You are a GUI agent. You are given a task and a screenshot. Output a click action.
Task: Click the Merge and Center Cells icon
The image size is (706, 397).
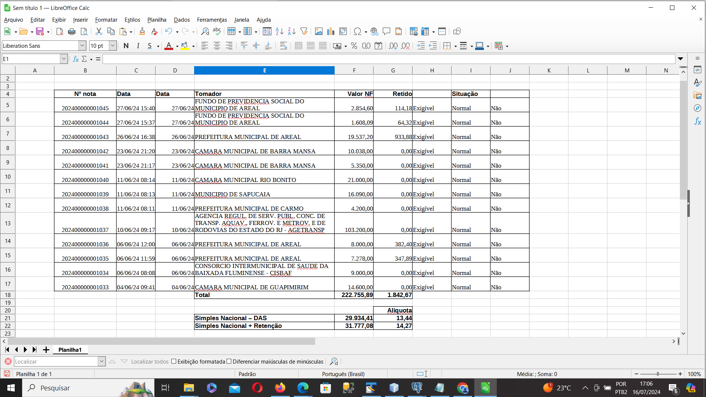tap(298, 46)
